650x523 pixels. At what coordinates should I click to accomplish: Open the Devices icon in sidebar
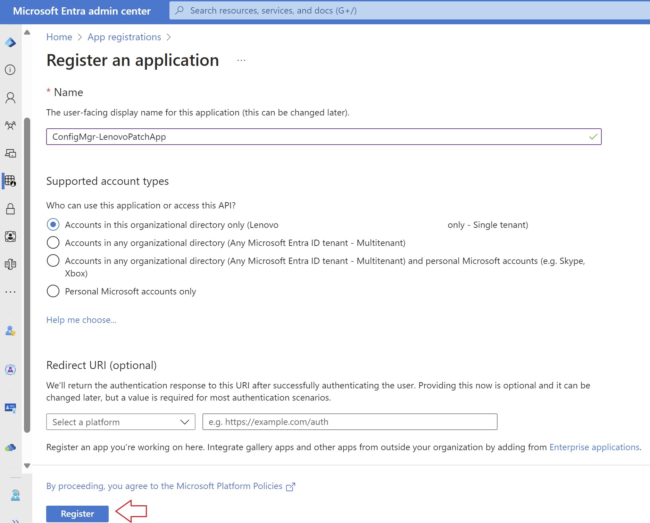10,153
